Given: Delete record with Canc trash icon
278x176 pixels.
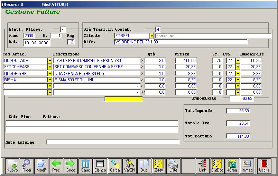Looking at the screenshot, I should 85,166.
